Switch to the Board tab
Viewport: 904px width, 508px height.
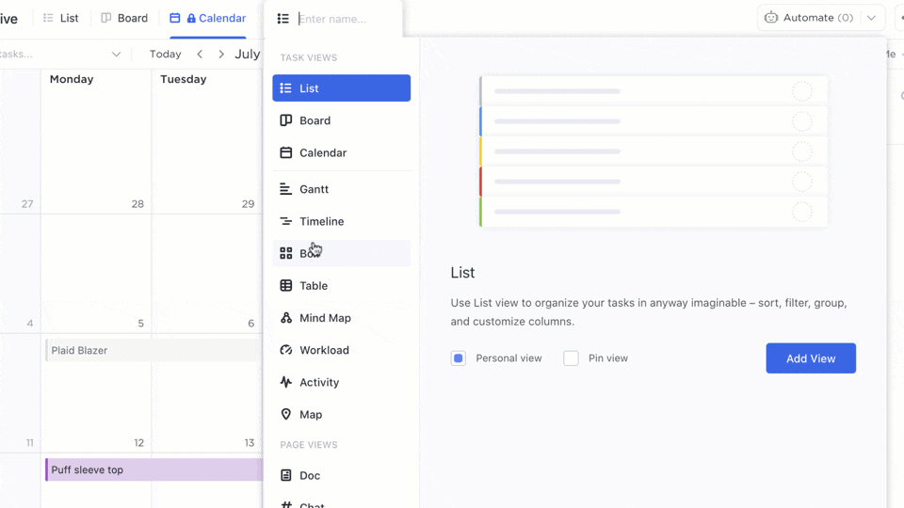pyautogui.click(x=124, y=18)
